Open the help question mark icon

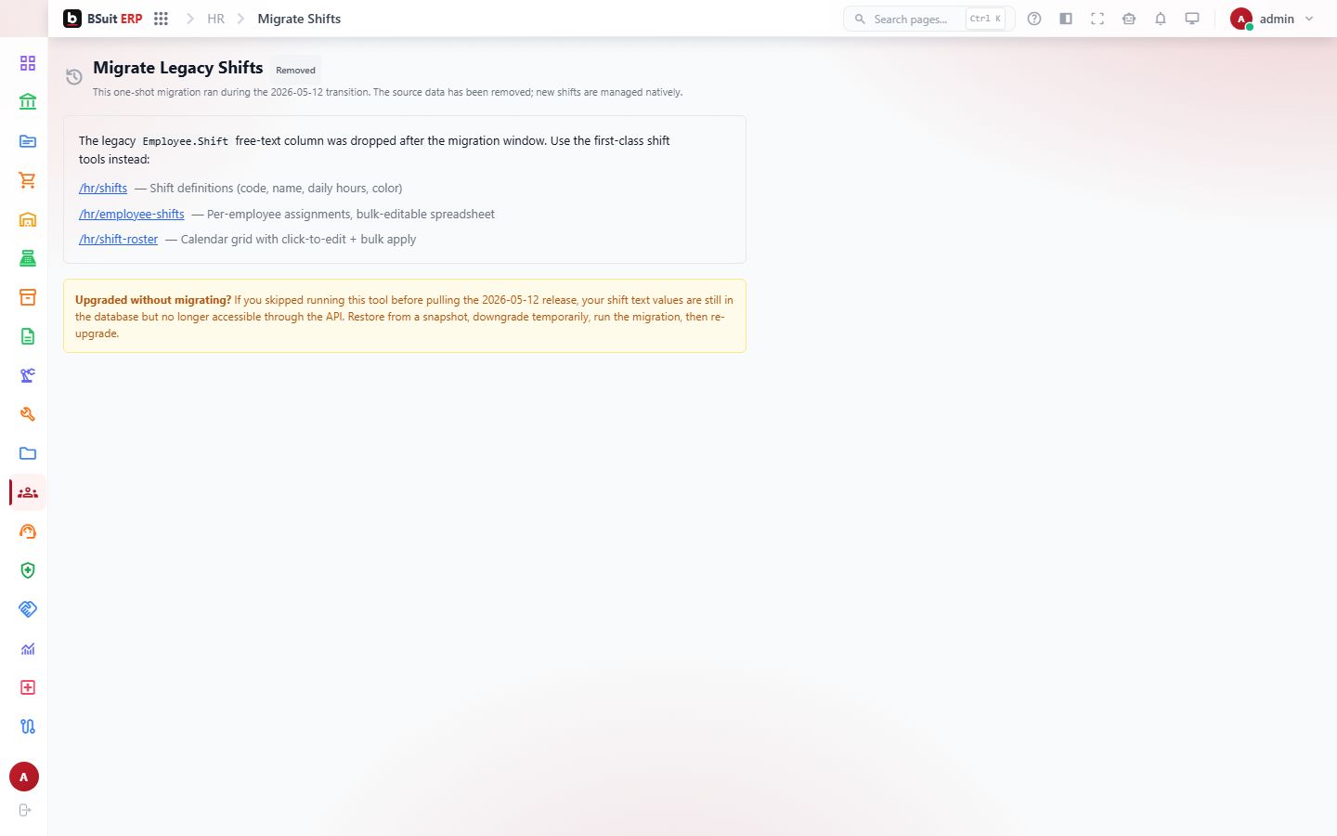pos(1034,19)
